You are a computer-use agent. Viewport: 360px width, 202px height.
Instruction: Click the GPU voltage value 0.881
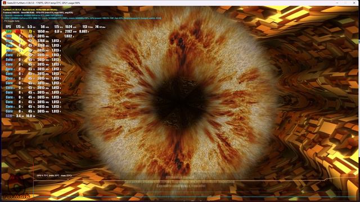[83, 31]
